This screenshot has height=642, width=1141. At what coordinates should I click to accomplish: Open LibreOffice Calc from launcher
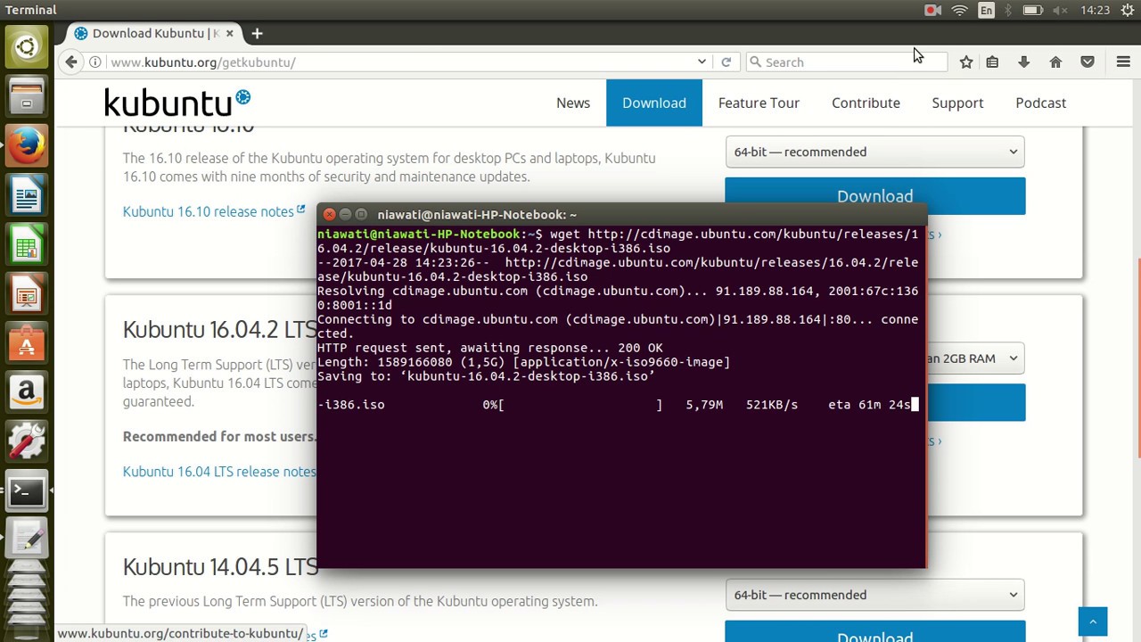tap(27, 243)
